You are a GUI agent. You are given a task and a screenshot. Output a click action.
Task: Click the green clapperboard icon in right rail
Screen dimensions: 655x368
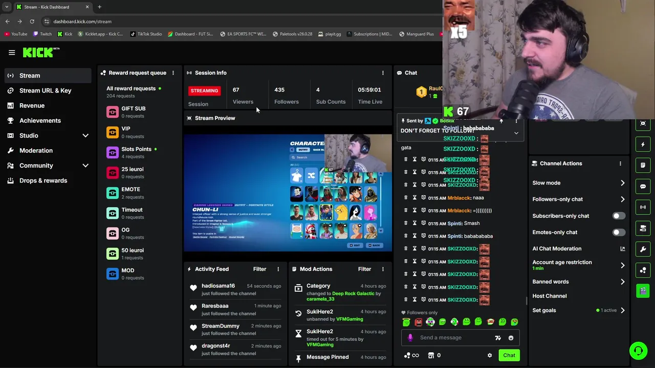pyautogui.click(x=643, y=290)
